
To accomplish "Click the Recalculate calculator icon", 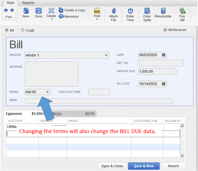I will (163, 11).
